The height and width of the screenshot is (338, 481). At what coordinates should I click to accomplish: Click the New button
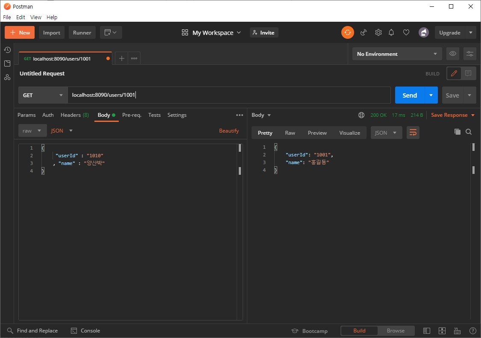click(20, 32)
